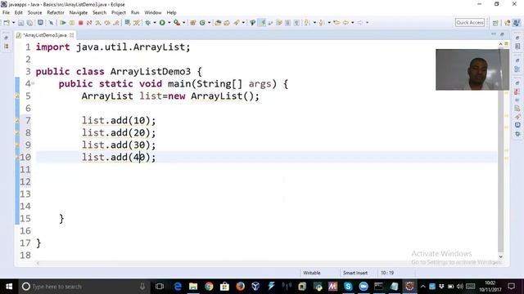524x294 pixels.
Task: Click the red Terminate icon
Action: click(80, 23)
